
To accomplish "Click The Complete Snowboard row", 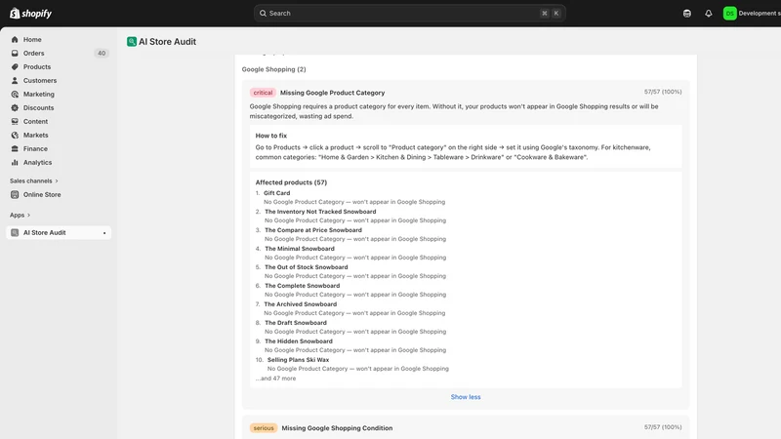I will [x=303, y=286].
